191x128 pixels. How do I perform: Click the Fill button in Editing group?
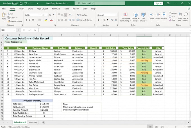tap(172, 17)
